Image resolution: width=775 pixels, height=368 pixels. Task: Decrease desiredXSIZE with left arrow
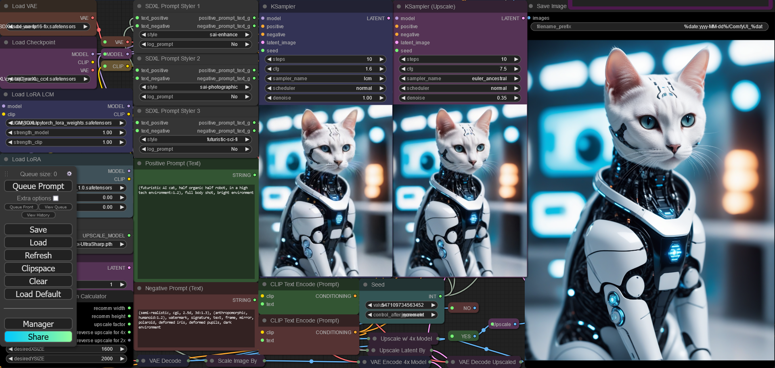pyautogui.click(x=10, y=349)
